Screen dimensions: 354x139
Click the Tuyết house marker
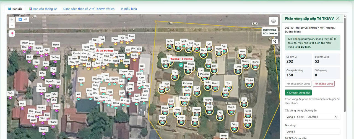248,116
